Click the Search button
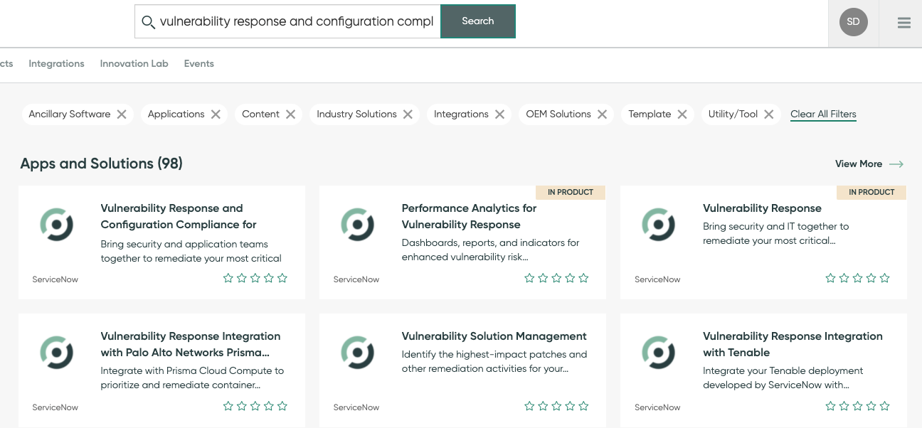The height and width of the screenshot is (428, 922). pos(478,21)
